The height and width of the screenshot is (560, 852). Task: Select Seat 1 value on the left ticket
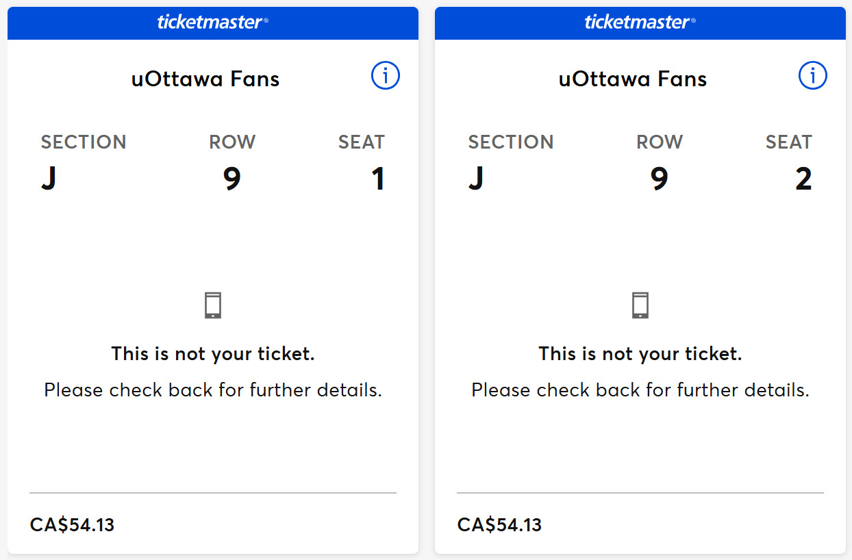tap(379, 177)
